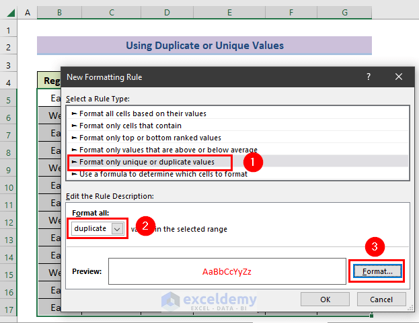
Task: Pick 'Use a formula to determine which cells to format'
Action: coord(237,174)
